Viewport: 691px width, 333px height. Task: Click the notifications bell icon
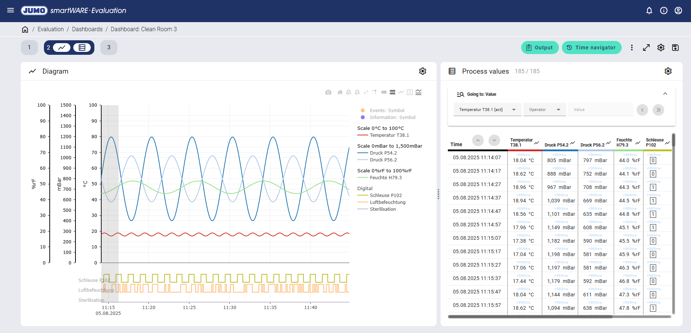click(x=649, y=11)
